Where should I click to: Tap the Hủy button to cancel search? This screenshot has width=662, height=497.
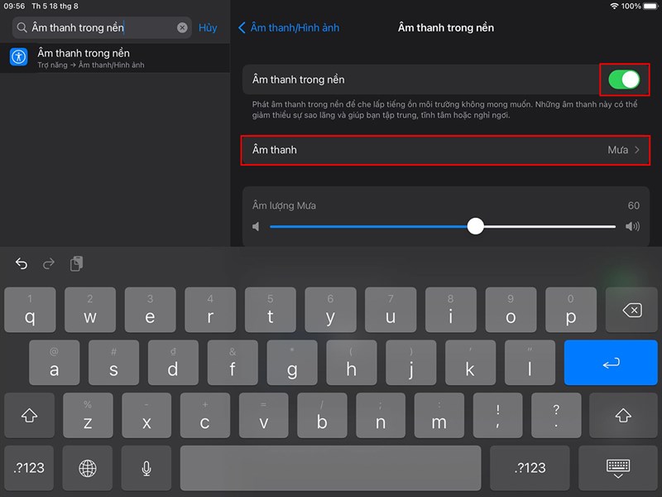pyautogui.click(x=208, y=27)
